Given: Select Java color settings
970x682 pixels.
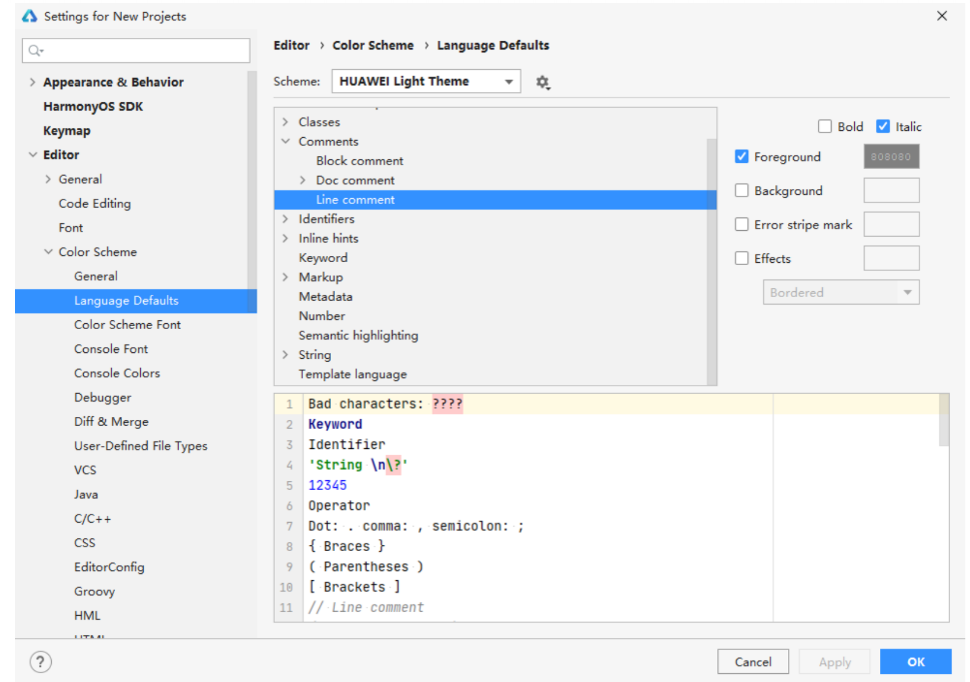Looking at the screenshot, I should 86,494.
